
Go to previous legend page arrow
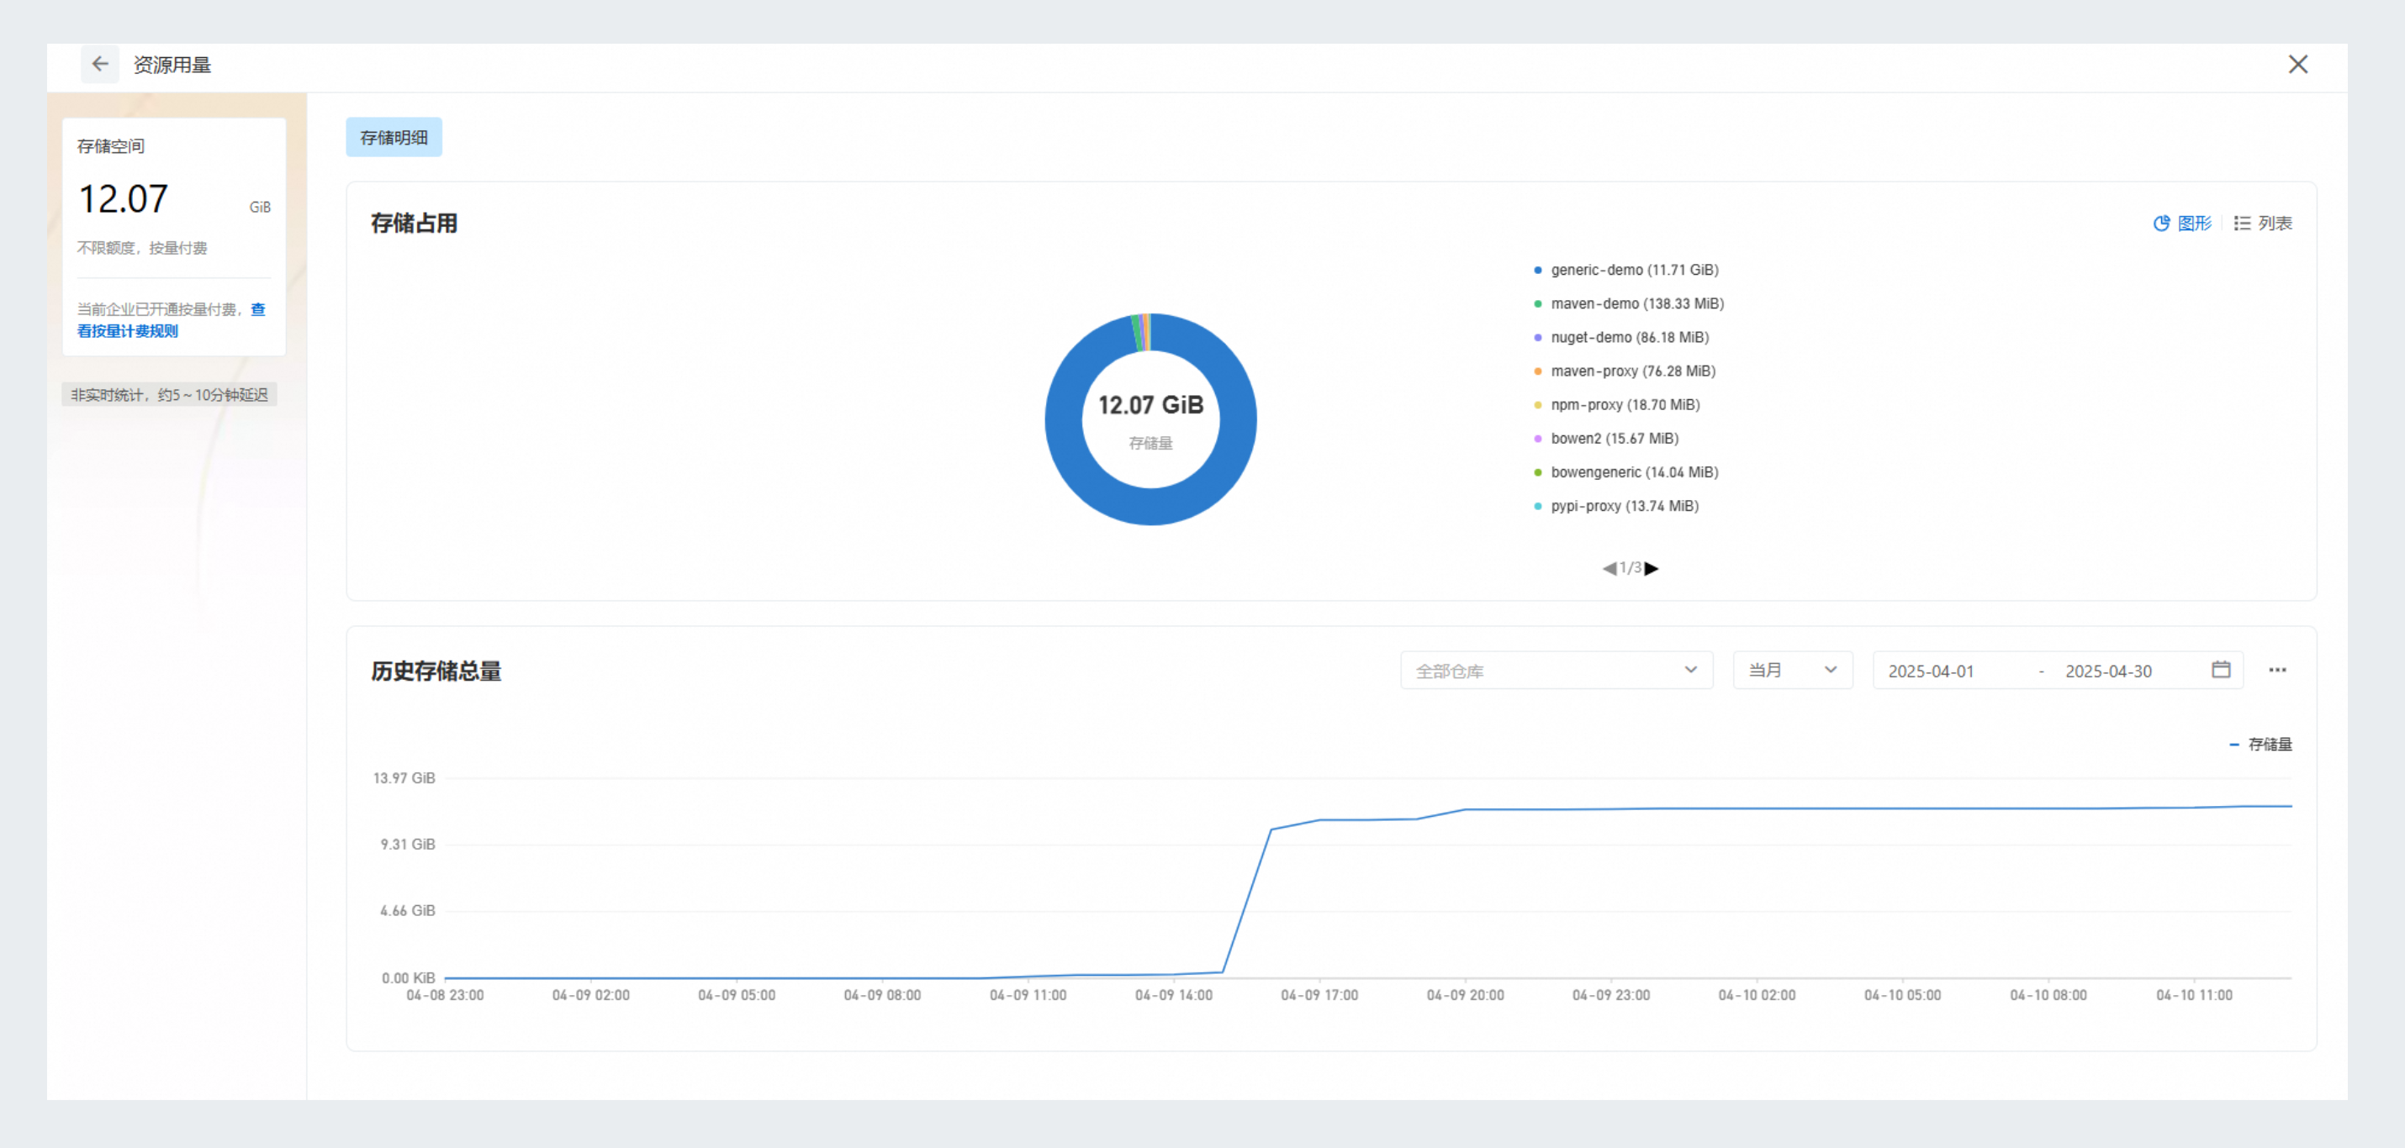coord(1609,568)
